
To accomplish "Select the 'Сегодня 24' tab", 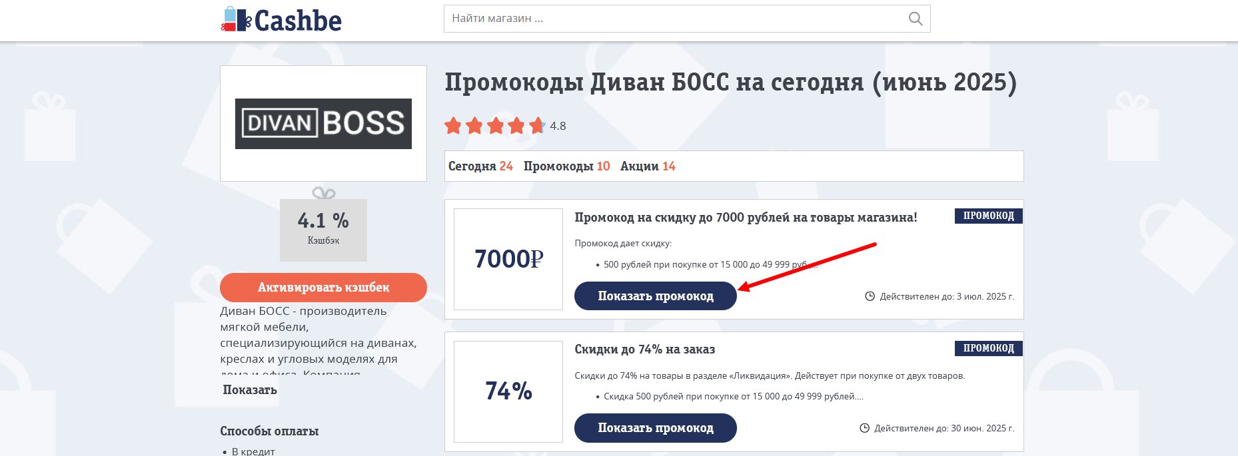I will 480,166.
